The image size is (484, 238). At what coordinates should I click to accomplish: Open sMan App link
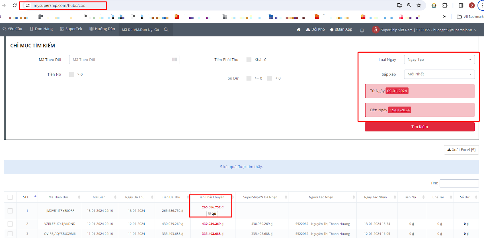tap(341, 29)
